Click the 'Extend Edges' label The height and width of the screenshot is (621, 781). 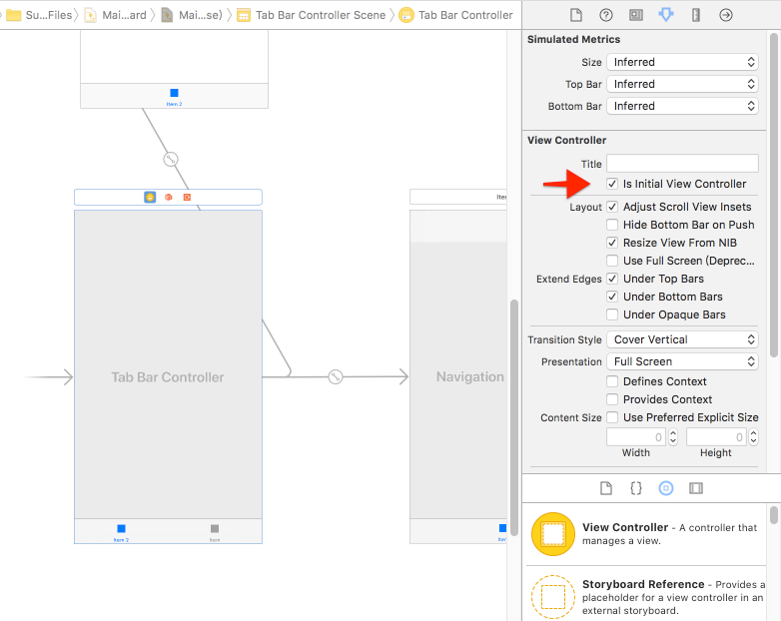[569, 279]
